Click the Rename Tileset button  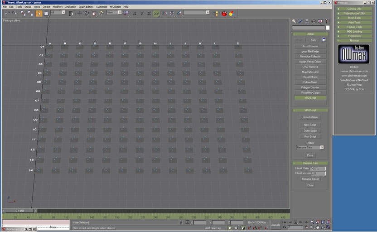(310, 179)
